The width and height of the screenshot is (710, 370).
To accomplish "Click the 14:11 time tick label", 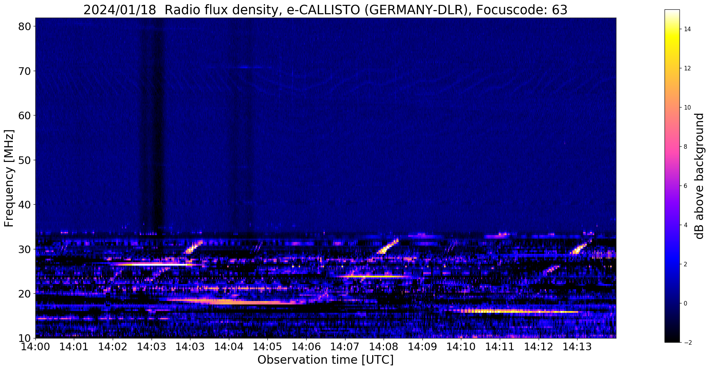I will pos(499,347).
